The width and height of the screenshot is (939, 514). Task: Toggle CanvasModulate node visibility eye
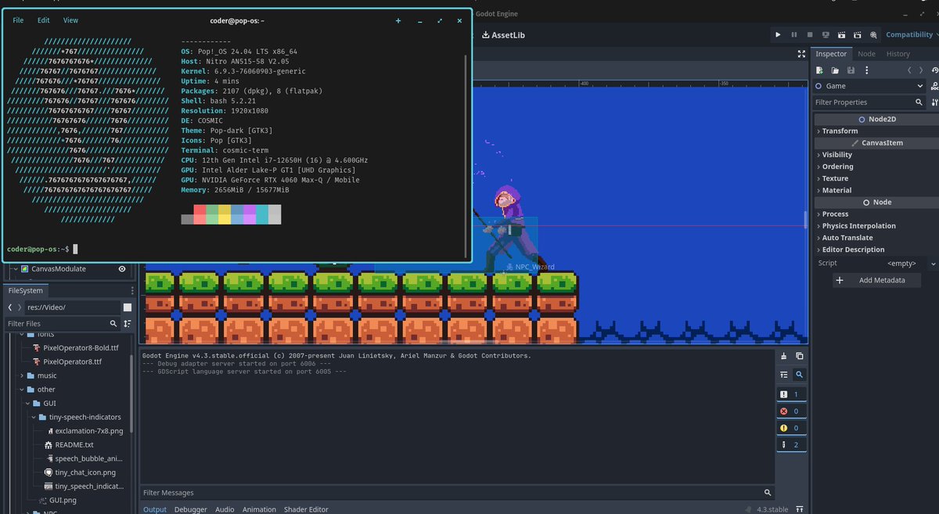point(122,268)
